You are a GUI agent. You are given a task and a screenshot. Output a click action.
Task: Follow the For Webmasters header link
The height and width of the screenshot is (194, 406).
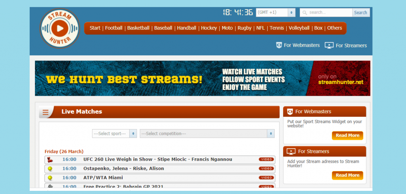coord(302,45)
